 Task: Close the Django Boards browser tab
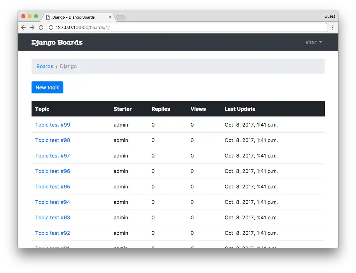110,17
